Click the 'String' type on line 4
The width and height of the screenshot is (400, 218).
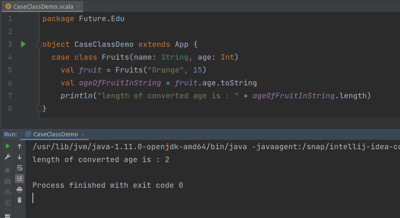(x=175, y=57)
